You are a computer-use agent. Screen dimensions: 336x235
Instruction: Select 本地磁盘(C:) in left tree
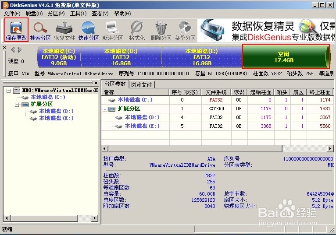click(x=48, y=97)
